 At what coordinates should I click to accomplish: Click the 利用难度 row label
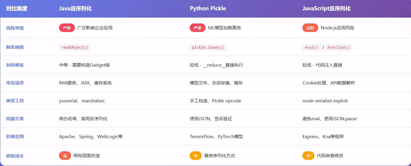15,65
